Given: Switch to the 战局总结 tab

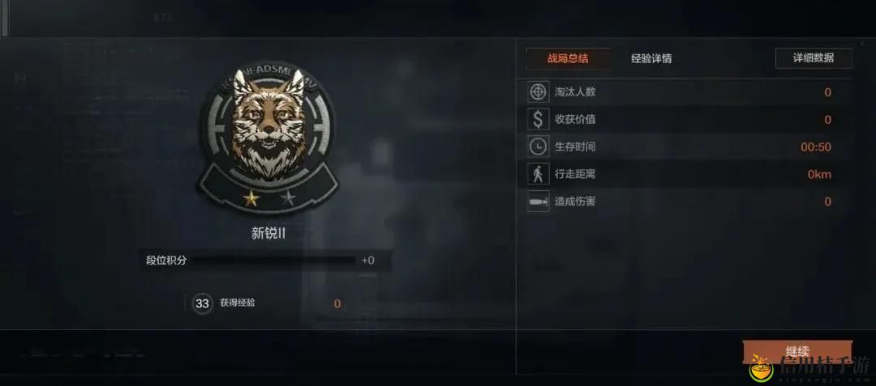Looking at the screenshot, I should [568, 58].
